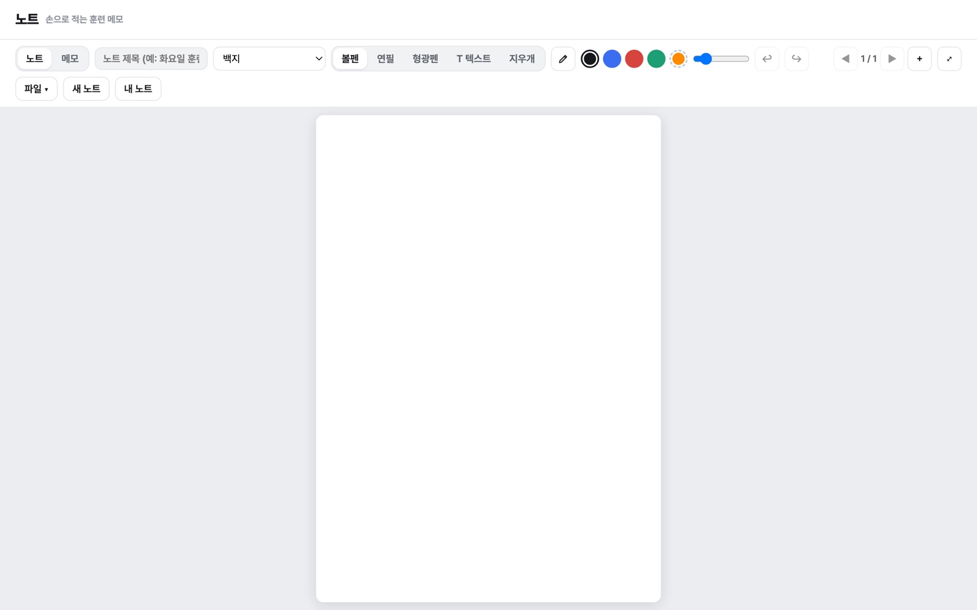Click the note title input field
Image resolution: width=977 pixels, height=610 pixels.
click(x=151, y=59)
